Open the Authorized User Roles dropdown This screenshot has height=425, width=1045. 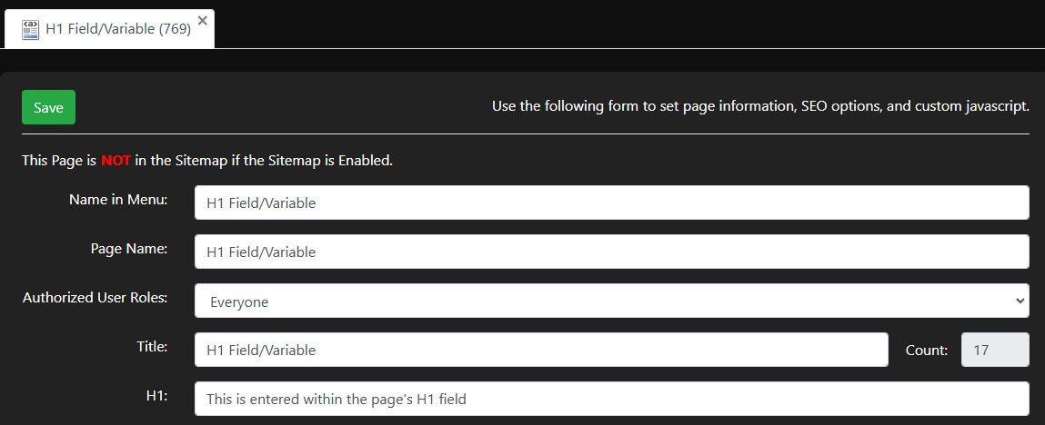[611, 301]
